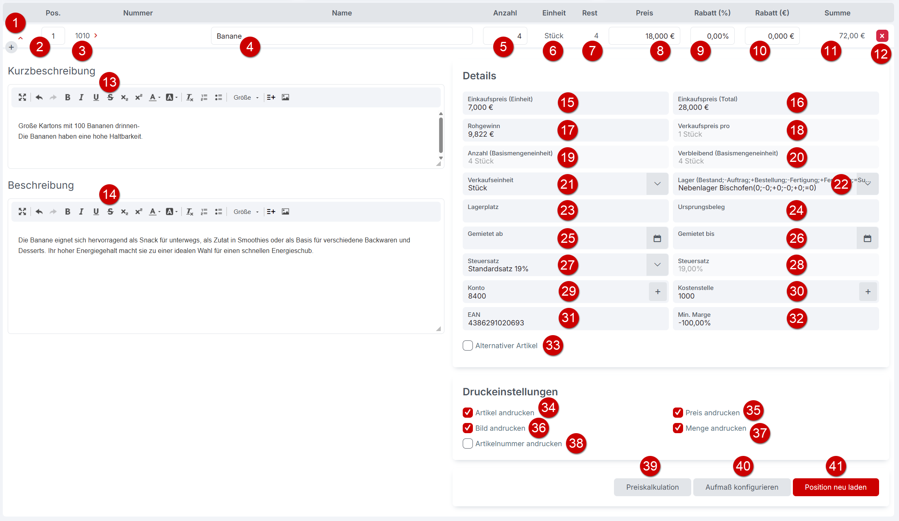The image size is (899, 521).
Task: Click strikethrough in the Kurzbeschreibung editor toolbar
Action: 110,97
